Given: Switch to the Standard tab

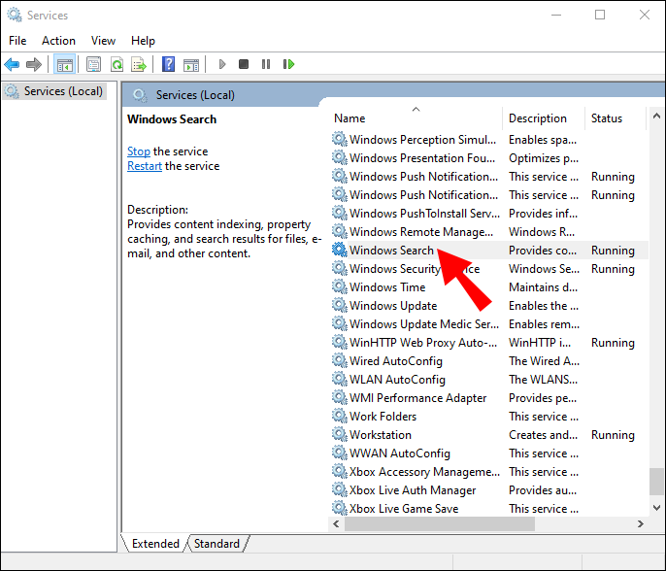Looking at the screenshot, I should coord(216,544).
